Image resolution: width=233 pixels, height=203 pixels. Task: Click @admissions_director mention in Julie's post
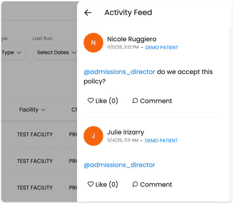click(119, 165)
